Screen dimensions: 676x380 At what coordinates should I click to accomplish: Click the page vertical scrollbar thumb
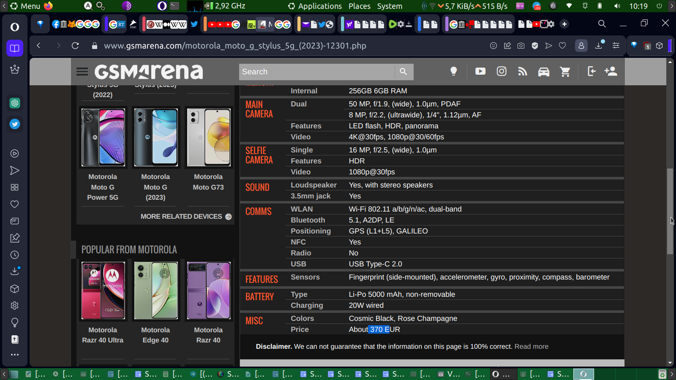[x=670, y=211]
